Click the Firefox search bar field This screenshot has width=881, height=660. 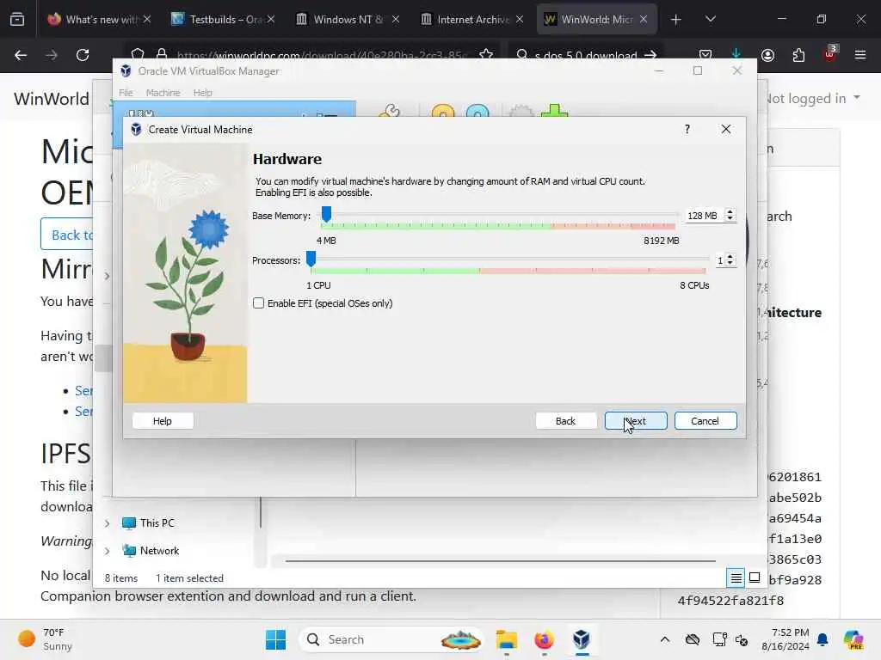[x=587, y=54]
